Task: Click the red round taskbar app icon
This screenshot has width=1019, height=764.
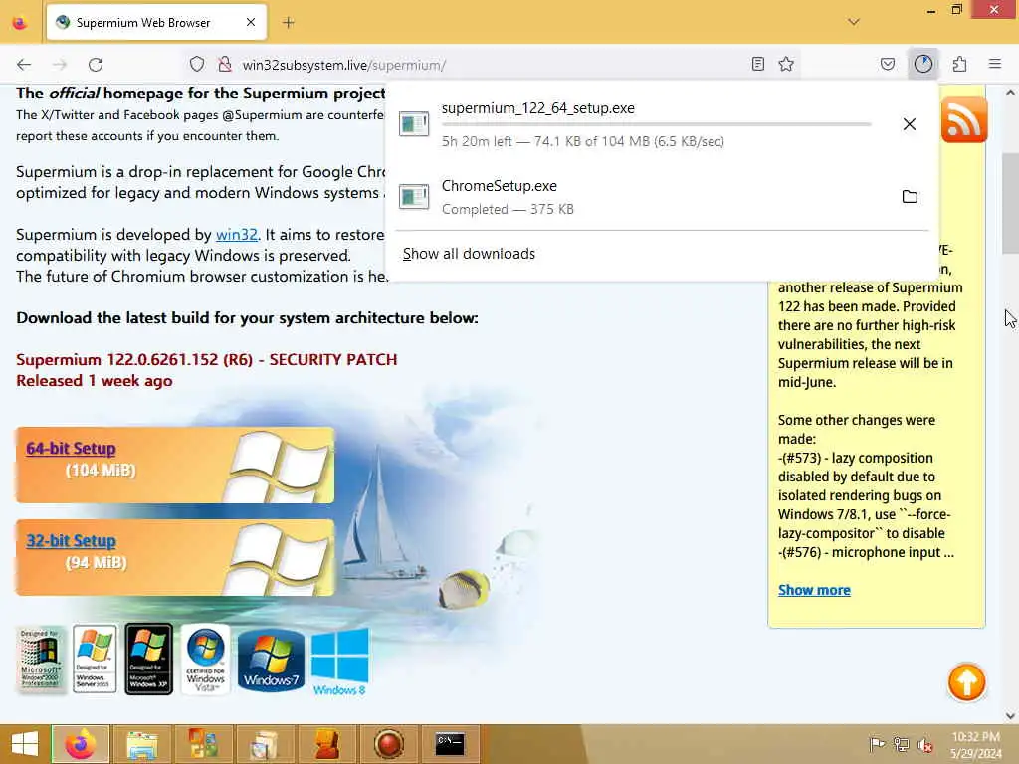Action: click(389, 744)
